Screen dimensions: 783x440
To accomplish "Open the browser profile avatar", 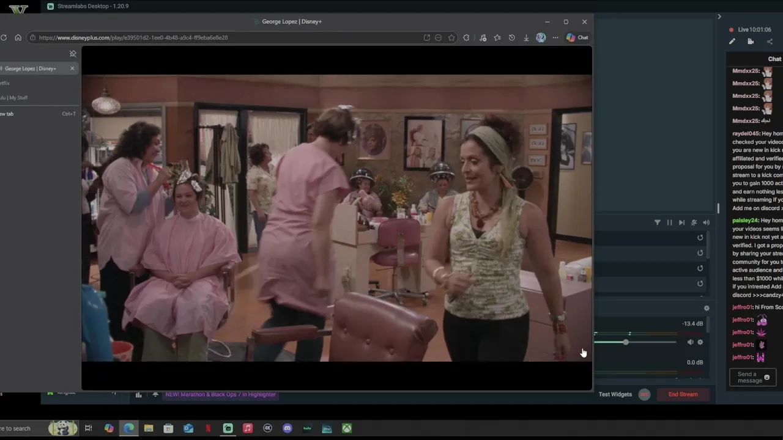I will coord(541,37).
